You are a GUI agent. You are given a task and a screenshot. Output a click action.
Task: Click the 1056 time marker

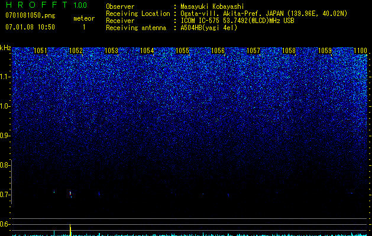click(218, 51)
